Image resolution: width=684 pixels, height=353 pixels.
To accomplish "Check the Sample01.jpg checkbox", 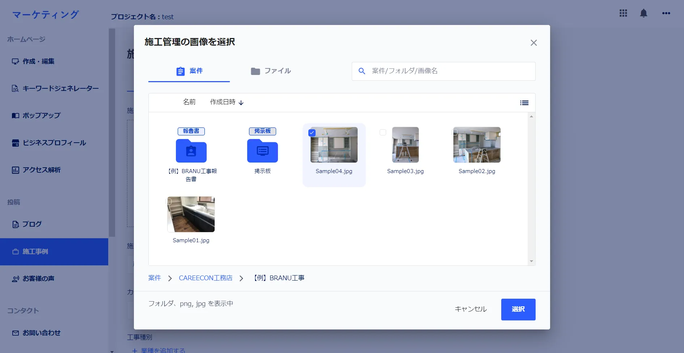I will [x=169, y=201].
